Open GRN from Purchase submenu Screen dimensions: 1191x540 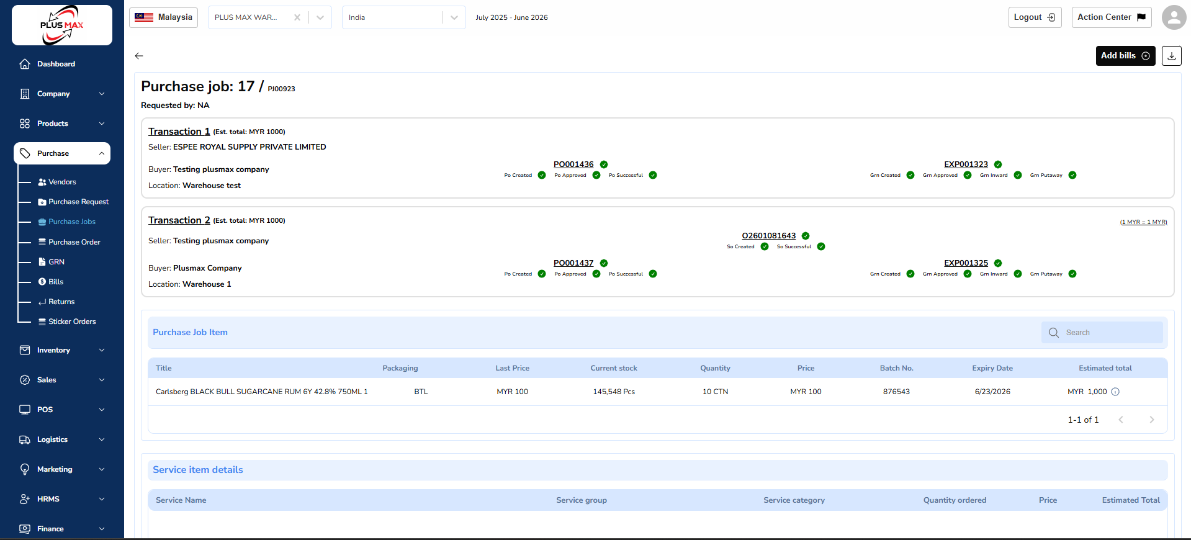point(56,262)
